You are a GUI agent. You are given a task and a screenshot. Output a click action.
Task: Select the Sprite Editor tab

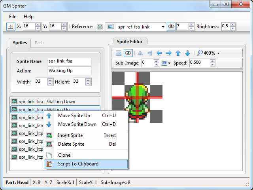(x=130, y=42)
